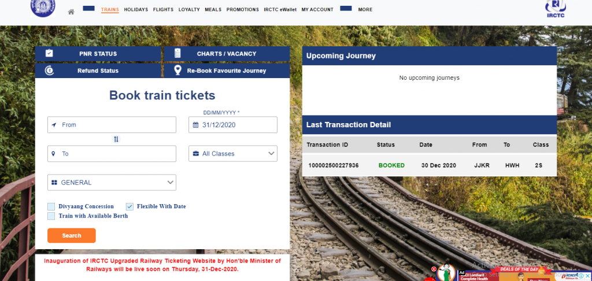Click the Charts / Vacancy document icon

pos(177,54)
